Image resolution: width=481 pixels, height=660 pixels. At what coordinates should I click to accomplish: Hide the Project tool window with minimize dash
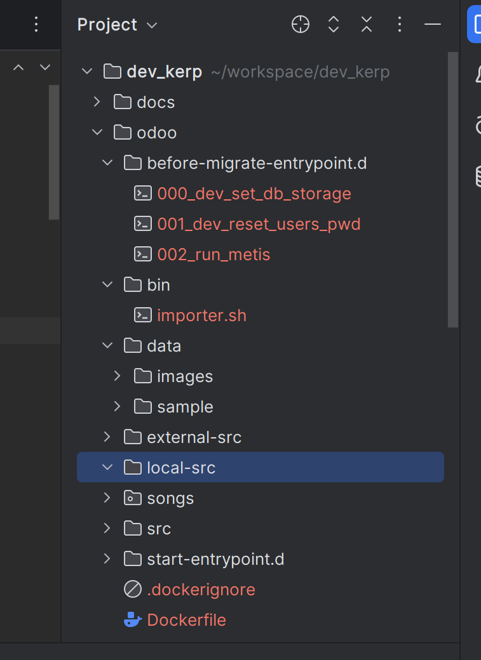tap(433, 25)
